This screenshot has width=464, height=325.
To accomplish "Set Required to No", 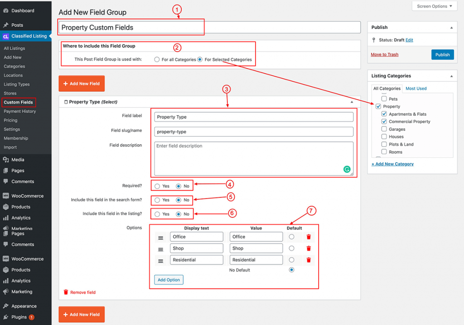I will (179, 186).
